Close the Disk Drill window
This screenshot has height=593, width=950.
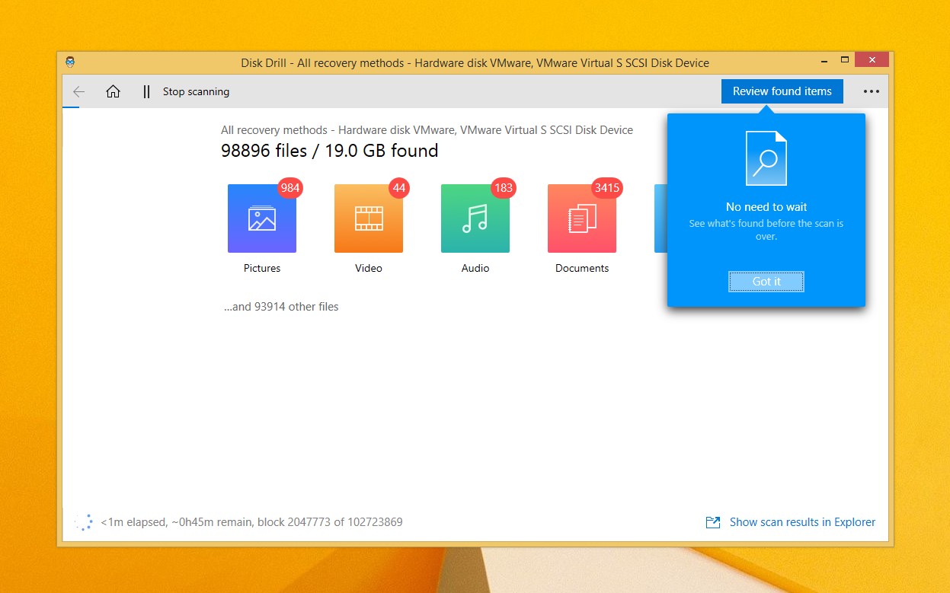click(x=872, y=59)
